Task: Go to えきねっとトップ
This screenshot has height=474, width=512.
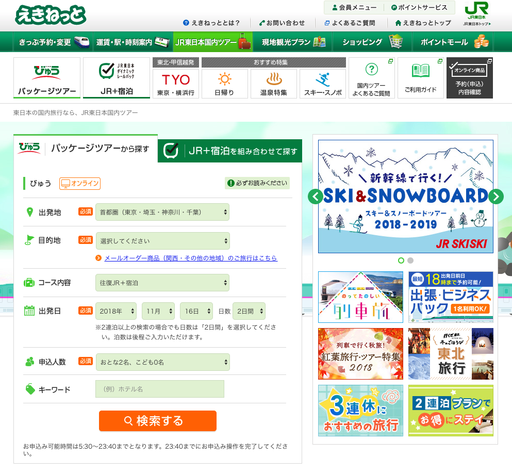Action: coord(423,23)
